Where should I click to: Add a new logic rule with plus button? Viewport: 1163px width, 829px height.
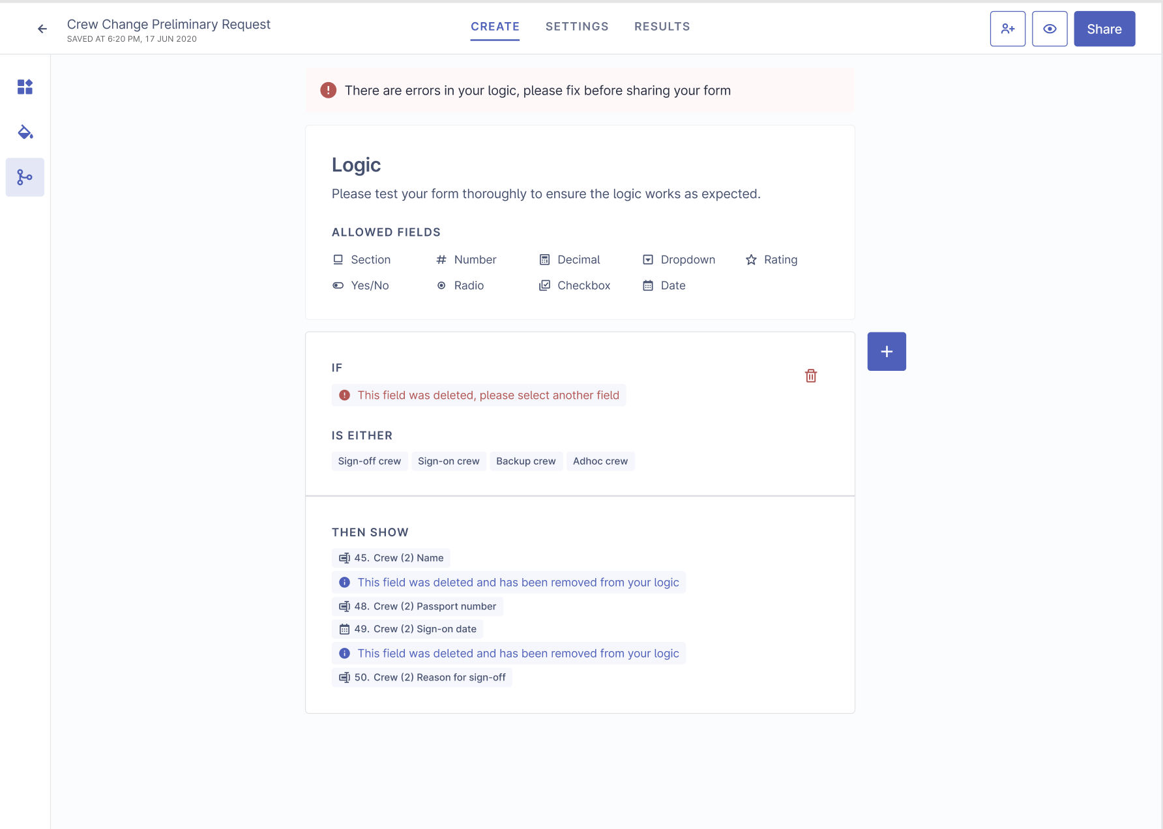tap(886, 351)
